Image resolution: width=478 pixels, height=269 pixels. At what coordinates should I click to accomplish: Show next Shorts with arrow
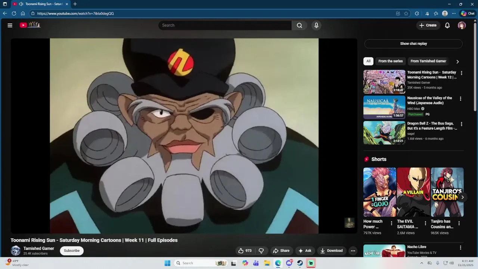[462, 197]
